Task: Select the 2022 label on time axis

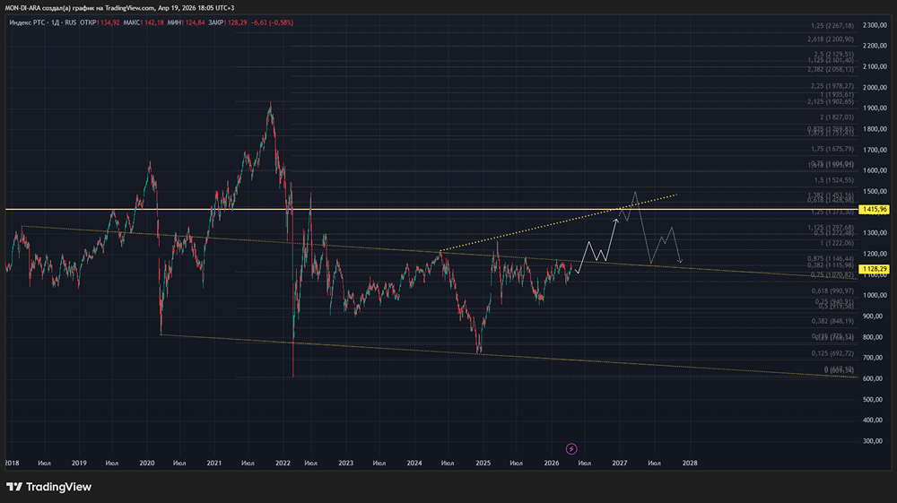Action: pos(283,464)
